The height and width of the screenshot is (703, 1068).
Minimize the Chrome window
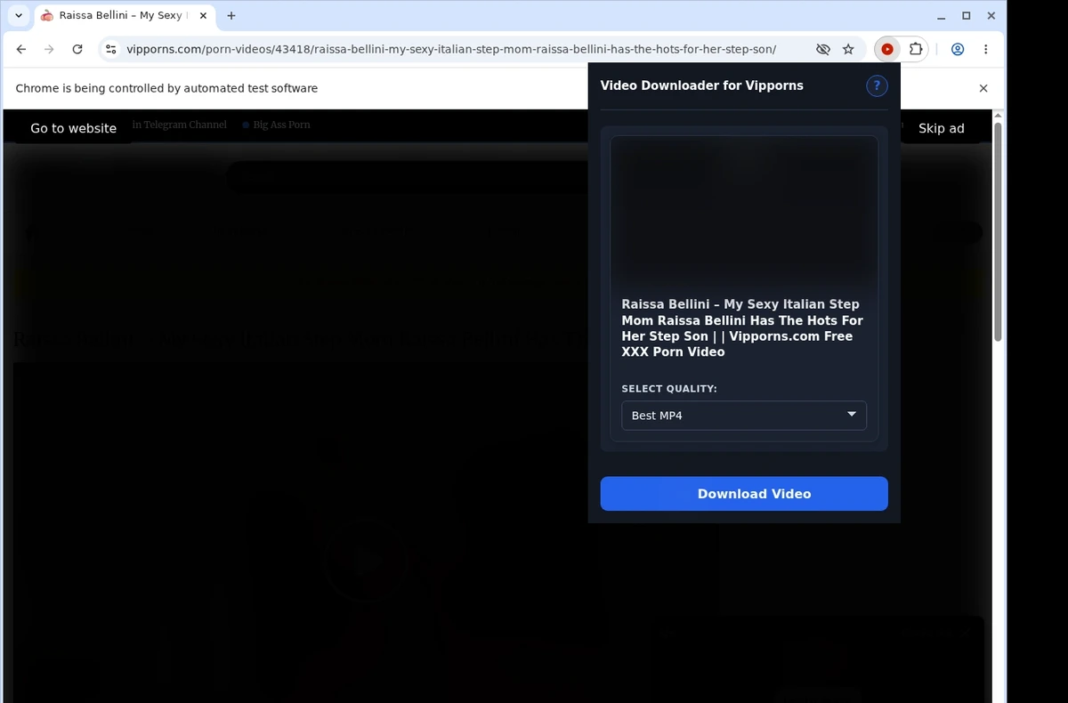942,16
